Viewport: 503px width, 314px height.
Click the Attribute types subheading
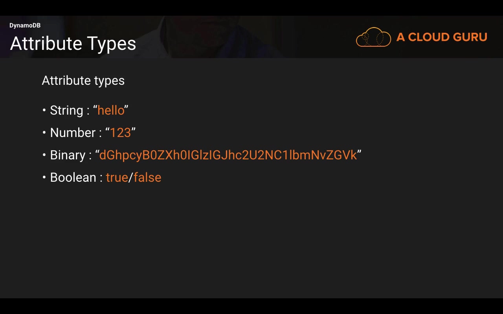(x=83, y=80)
